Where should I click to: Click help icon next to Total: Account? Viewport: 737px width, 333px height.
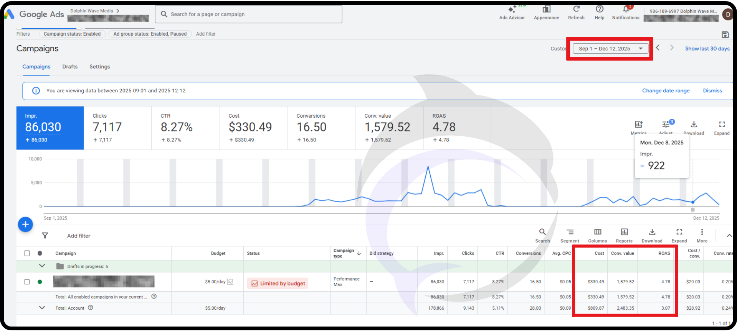click(x=91, y=308)
